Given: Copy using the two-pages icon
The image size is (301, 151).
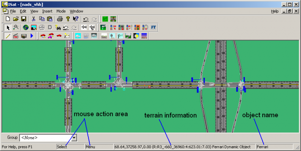Looking at the screenshot, I should (42, 19).
